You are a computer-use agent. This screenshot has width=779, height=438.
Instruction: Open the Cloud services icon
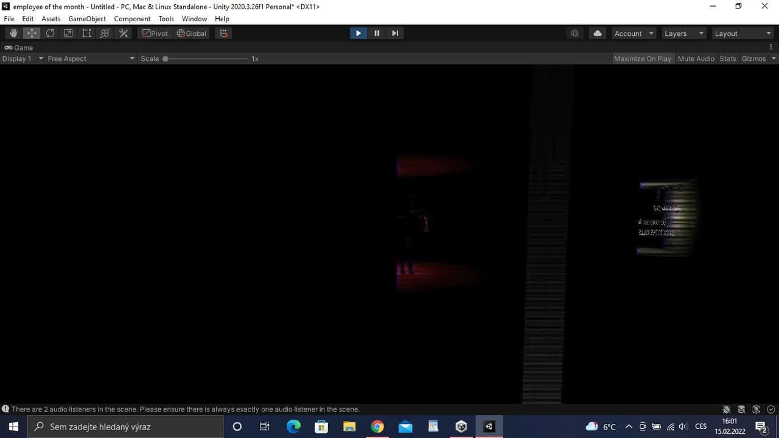pyautogui.click(x=598, y=33)
